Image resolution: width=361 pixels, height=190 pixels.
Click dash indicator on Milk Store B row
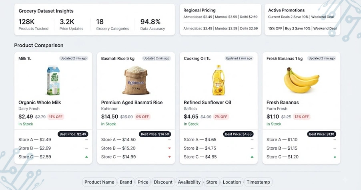click(86, 148)
